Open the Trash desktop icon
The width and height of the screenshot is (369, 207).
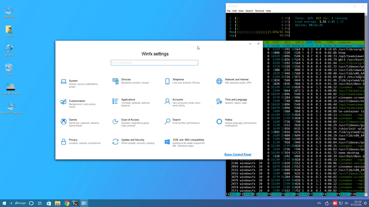[9, 69]
